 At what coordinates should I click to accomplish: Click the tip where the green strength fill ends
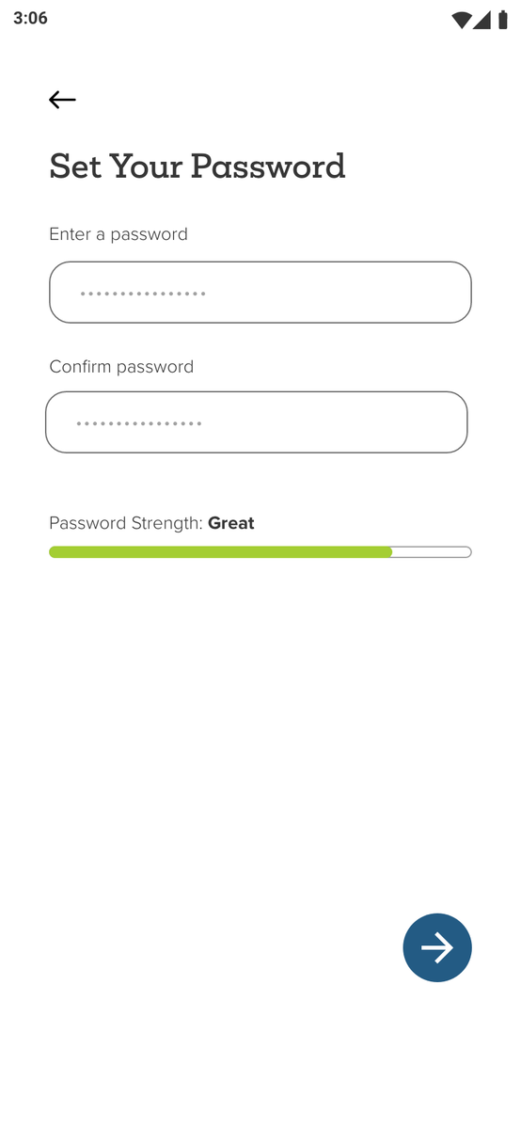click(391, 552)
